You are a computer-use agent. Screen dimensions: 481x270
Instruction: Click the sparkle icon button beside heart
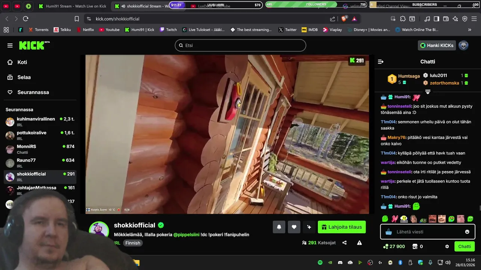click(x=309, y=227)
